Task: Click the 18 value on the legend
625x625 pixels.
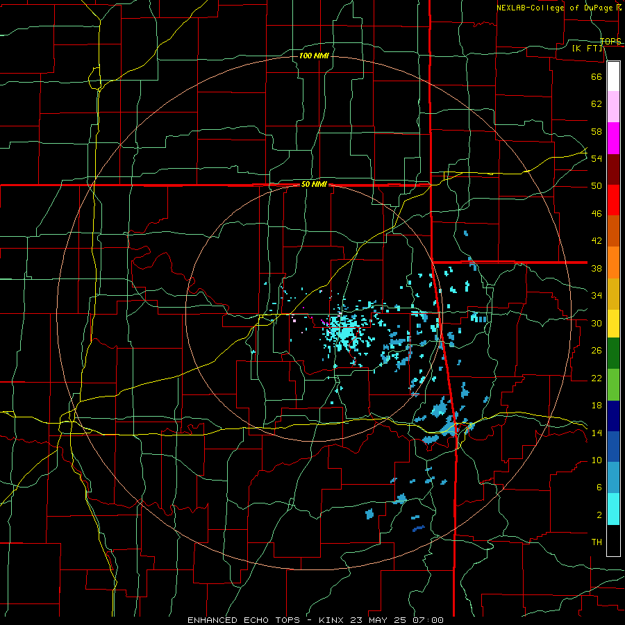Action: tap(597, 406)
